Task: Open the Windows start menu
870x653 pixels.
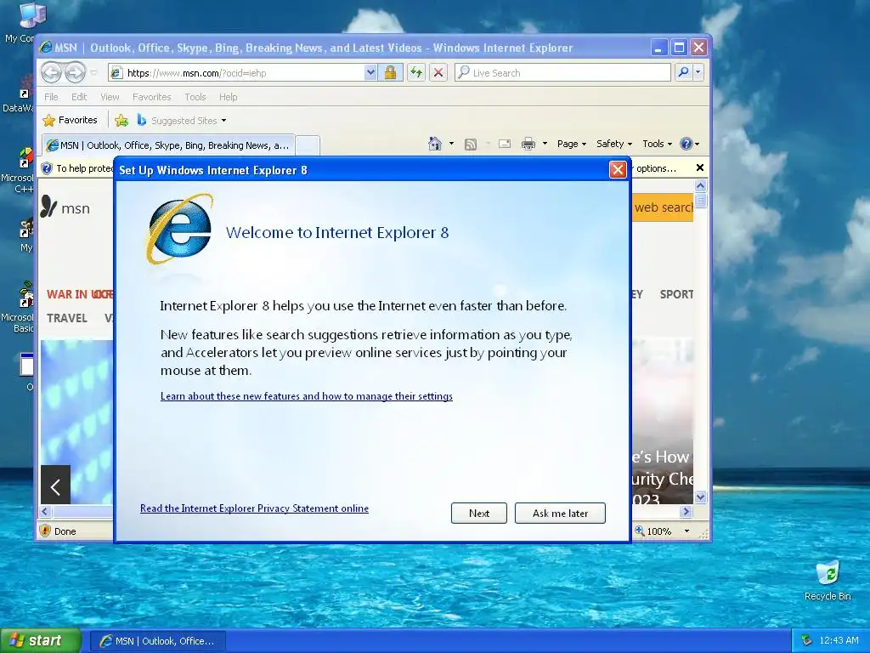Action: coord(41,640)
